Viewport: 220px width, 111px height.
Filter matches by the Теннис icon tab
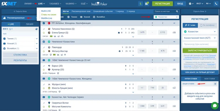tap(72, 17)
